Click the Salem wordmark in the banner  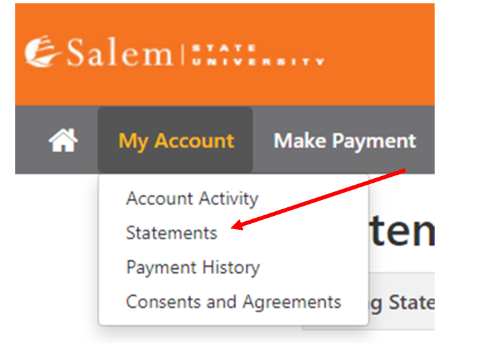point(120,52)
